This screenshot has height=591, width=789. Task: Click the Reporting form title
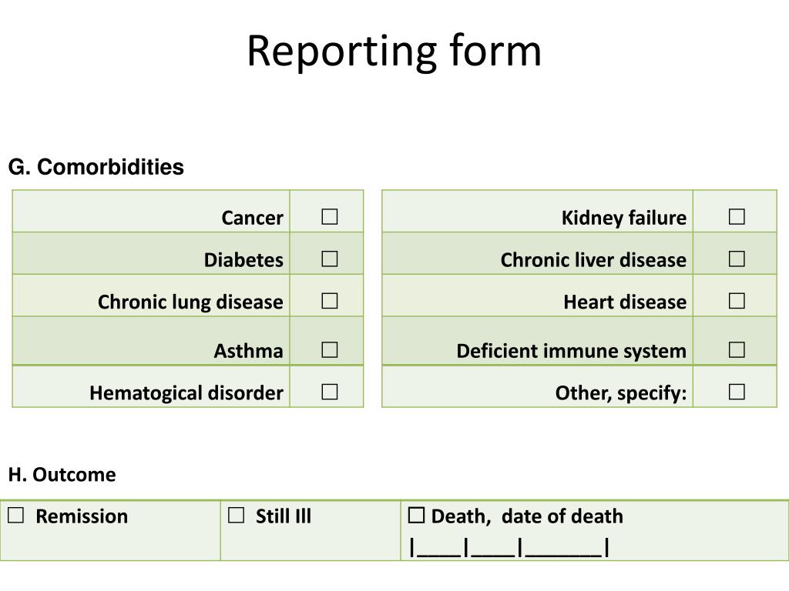(x=394, y=52)
